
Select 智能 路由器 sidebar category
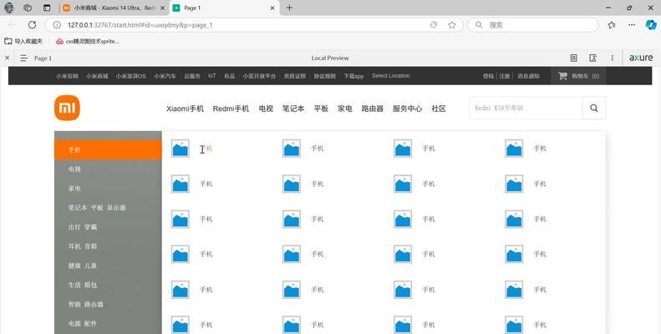coord(108,304)
